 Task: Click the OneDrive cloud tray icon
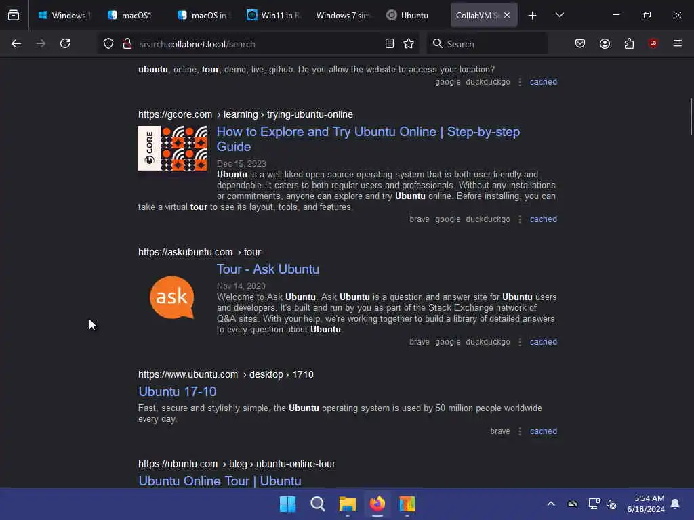click(572, 504)
